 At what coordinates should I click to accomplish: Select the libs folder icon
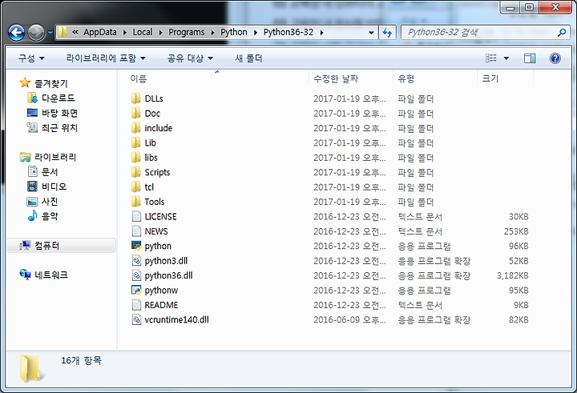click(x=136, y=158)
